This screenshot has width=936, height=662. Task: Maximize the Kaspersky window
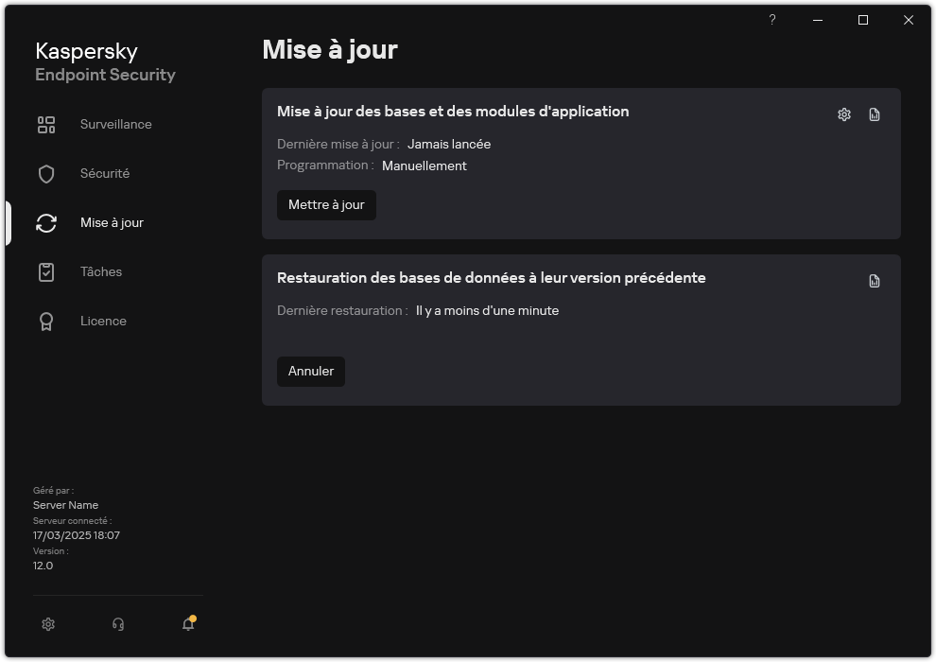pyautogui.click(x=863, y=20)
